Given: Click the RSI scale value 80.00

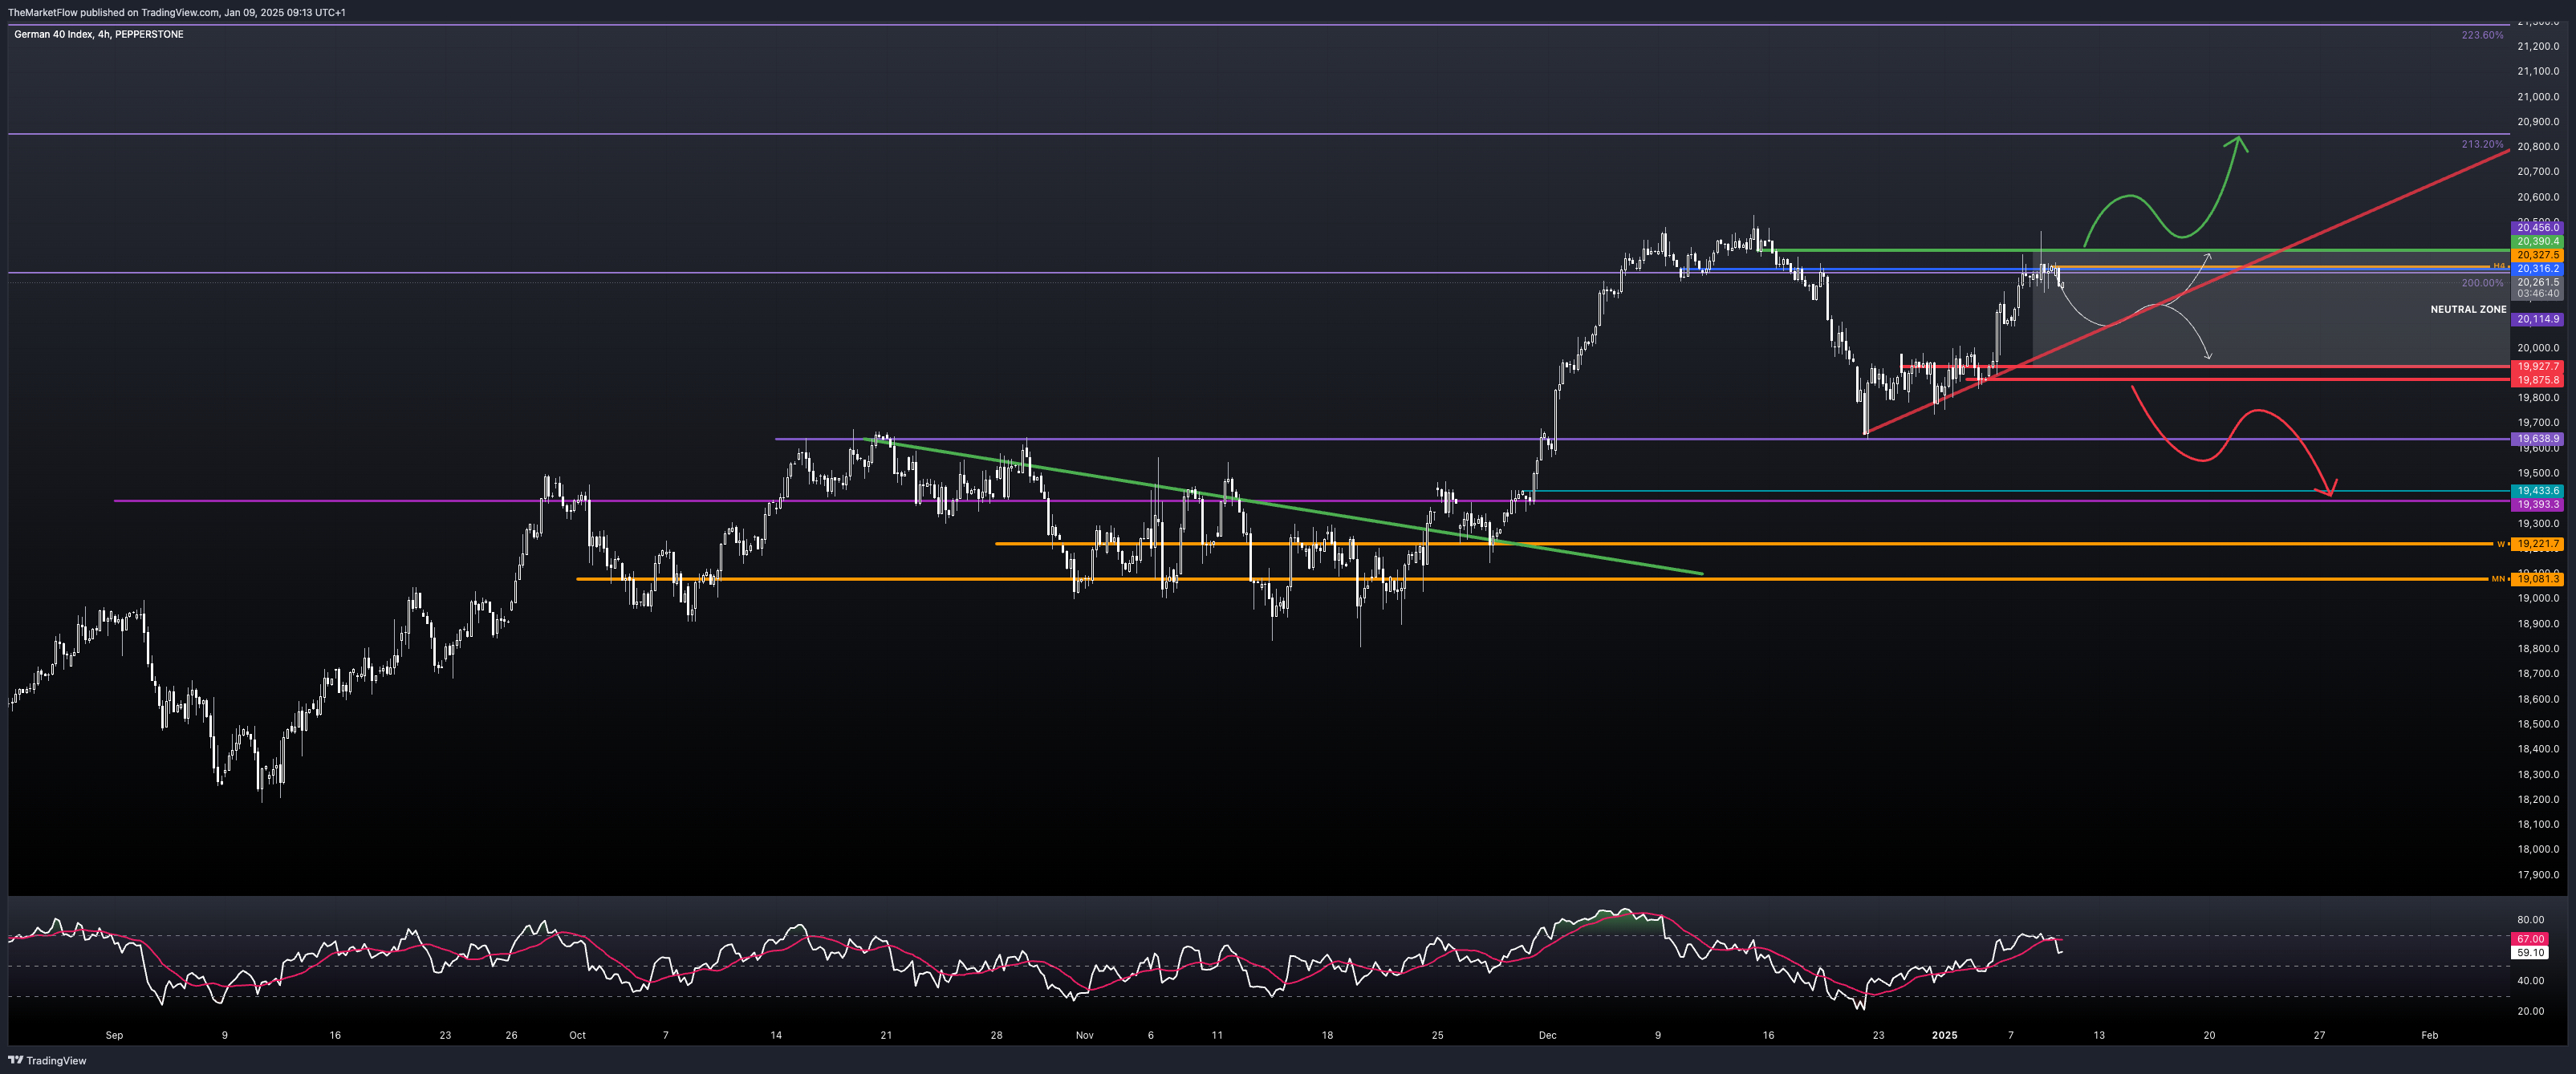Looking at the screenshot, I should (x=2530, y=920).
